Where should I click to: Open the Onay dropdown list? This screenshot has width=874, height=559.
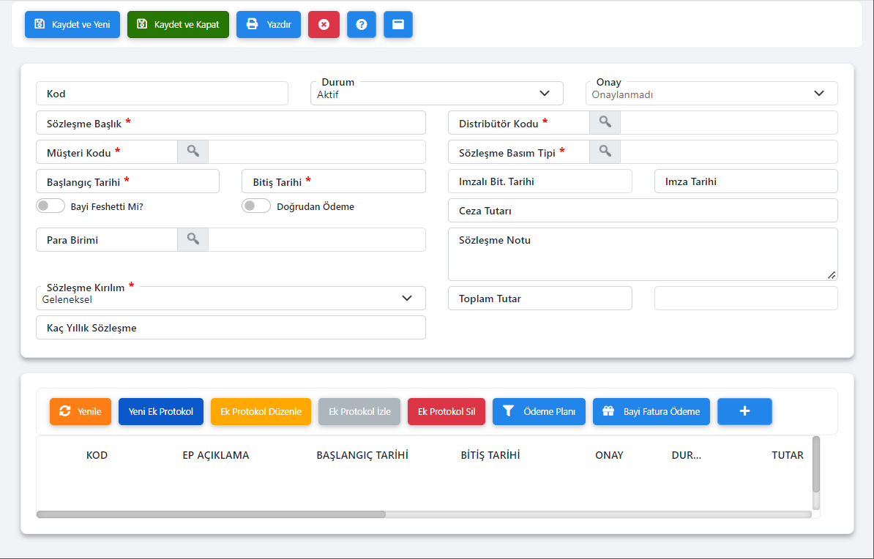818,94
